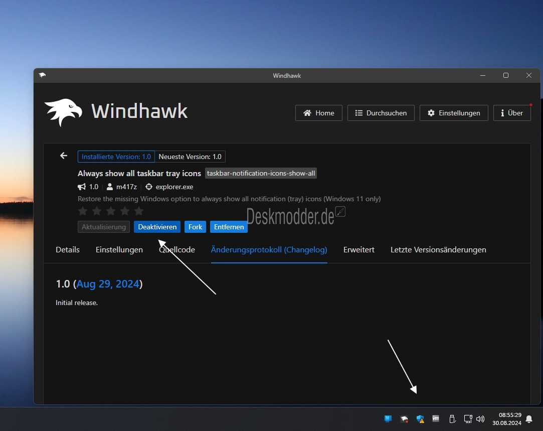Open Windows Security tray icon with warning

click(420, 419)
